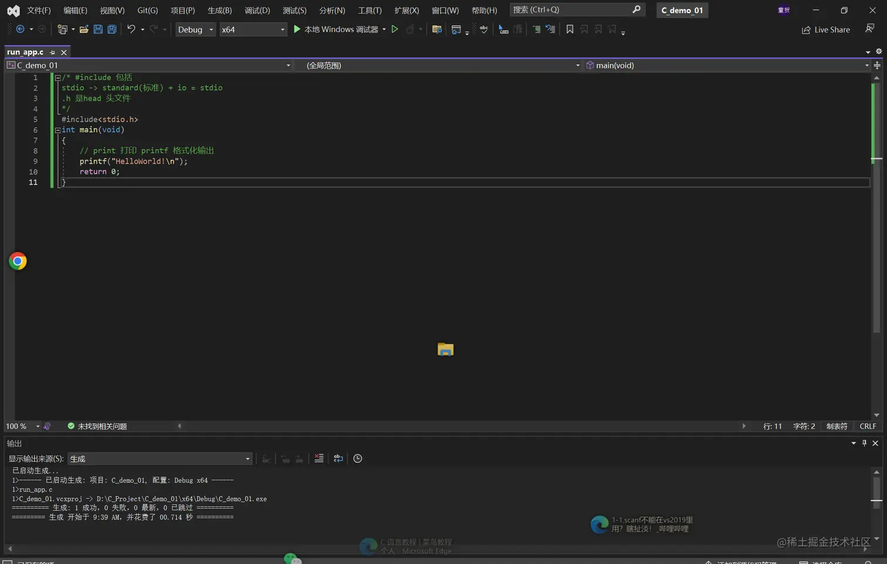Clear all output with the clear icon

point(319,458)
